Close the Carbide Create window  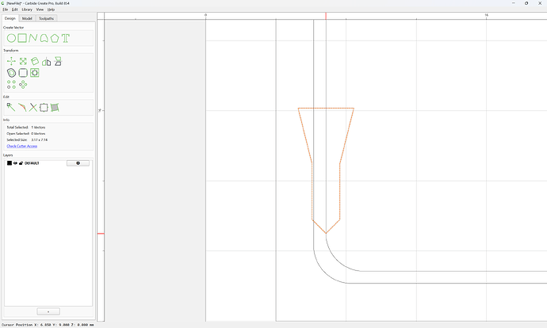click(540, 3)
